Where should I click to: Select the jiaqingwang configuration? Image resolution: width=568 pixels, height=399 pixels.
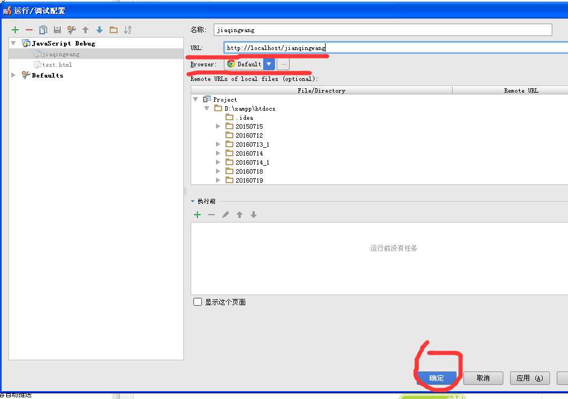point(96,54)
